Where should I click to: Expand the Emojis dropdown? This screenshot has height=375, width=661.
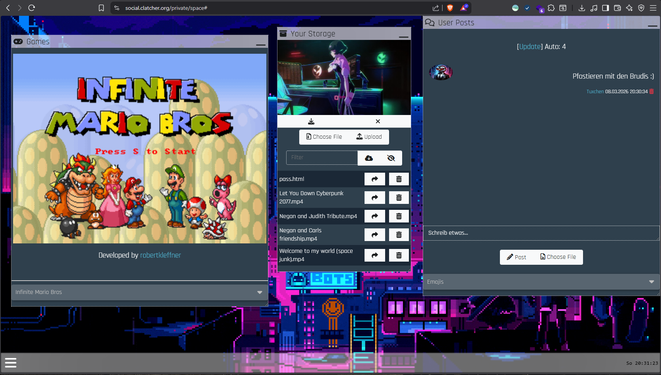point(541,282)
